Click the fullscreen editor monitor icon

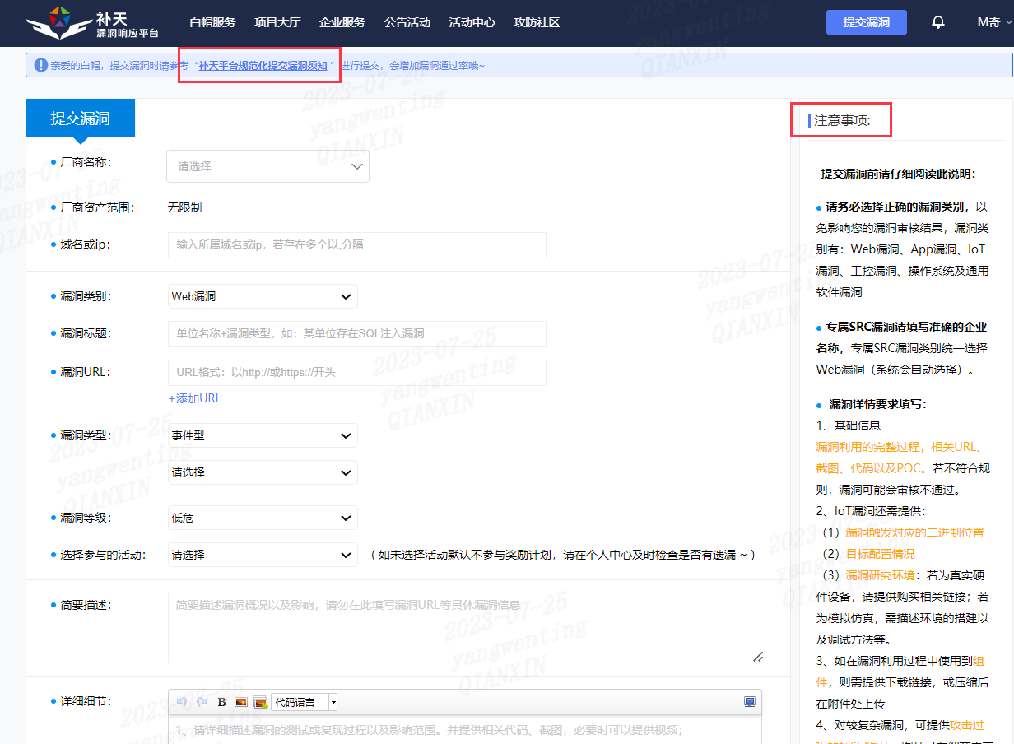pyautogui.click(x=749, y=702)
